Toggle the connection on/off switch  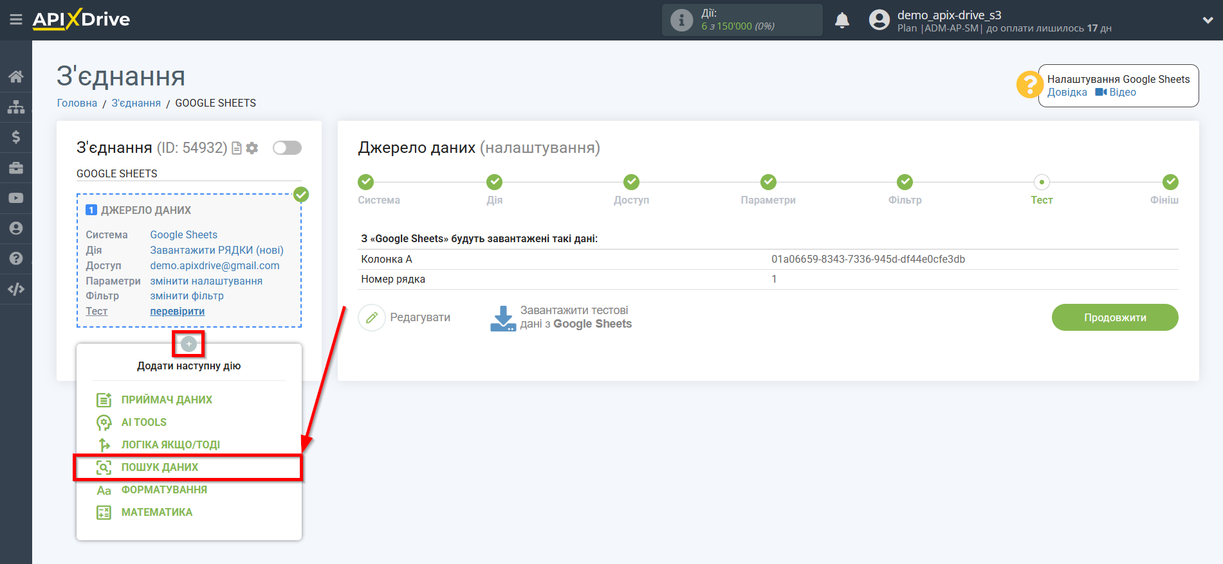click(x=287, y=148)
